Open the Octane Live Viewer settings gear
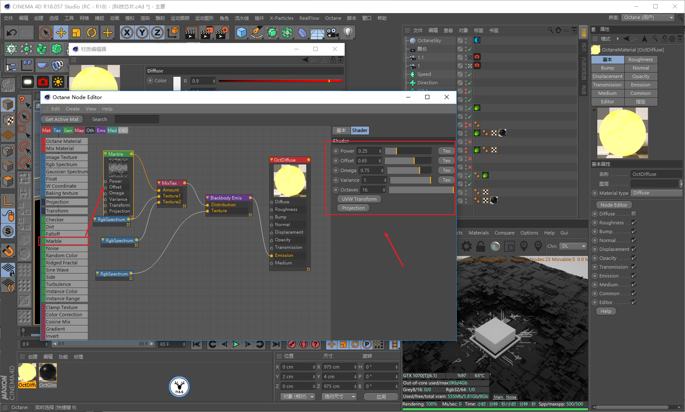This screenshot has height=412, width=685. coord(467,246)
